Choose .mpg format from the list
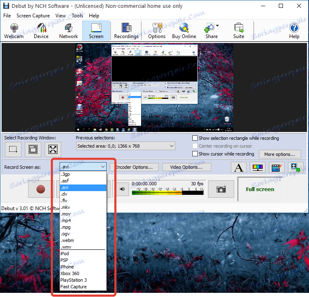The image size is (309, 297). pos(83,227)
